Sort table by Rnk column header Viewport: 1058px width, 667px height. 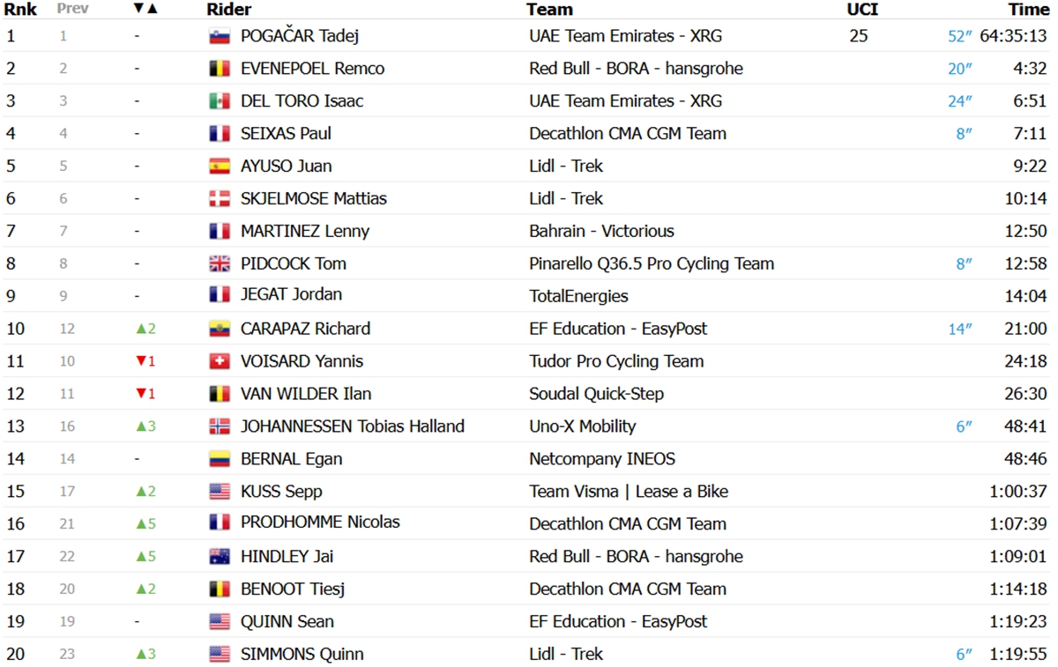20,10
